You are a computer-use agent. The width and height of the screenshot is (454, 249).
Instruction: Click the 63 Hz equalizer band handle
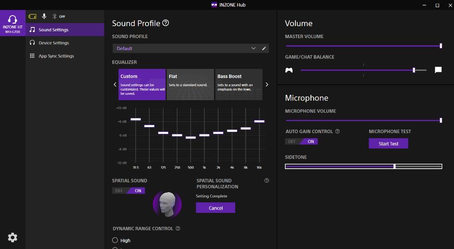click(x=149, y=126)
